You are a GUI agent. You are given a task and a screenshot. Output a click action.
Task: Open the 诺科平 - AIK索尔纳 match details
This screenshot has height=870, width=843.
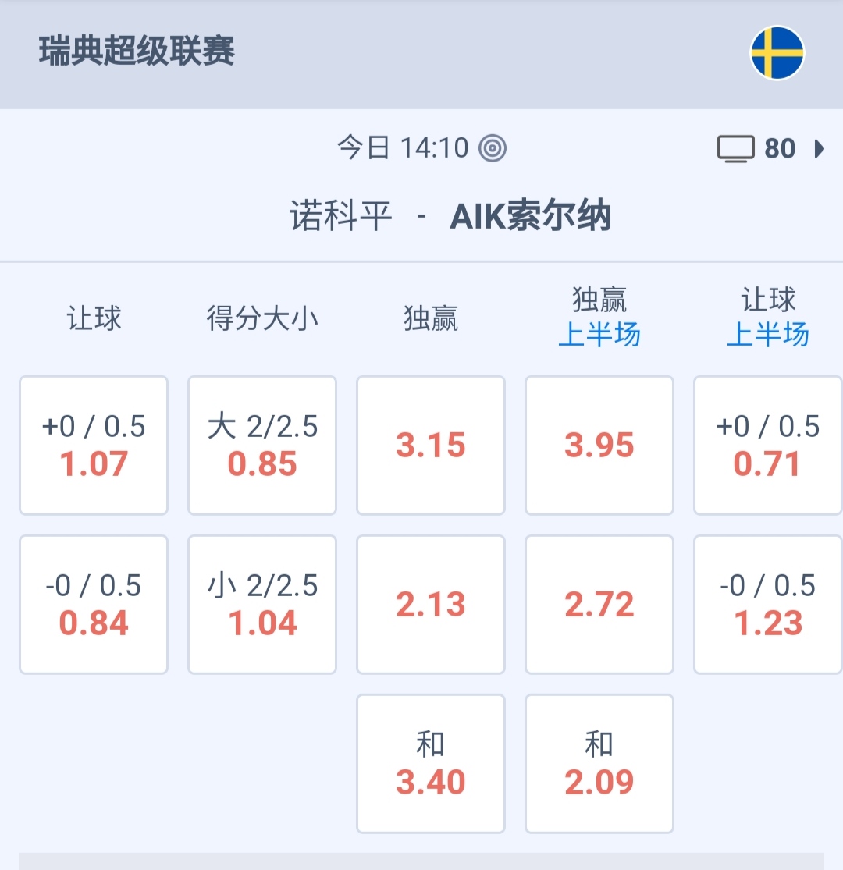[x=450, y=216]
